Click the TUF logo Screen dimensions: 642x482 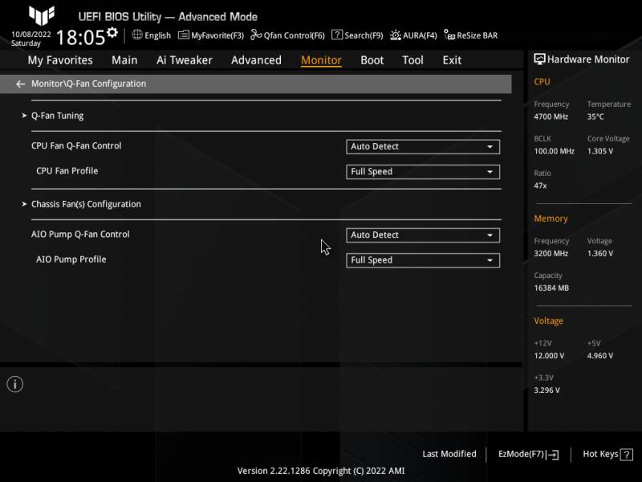(42, 15)
